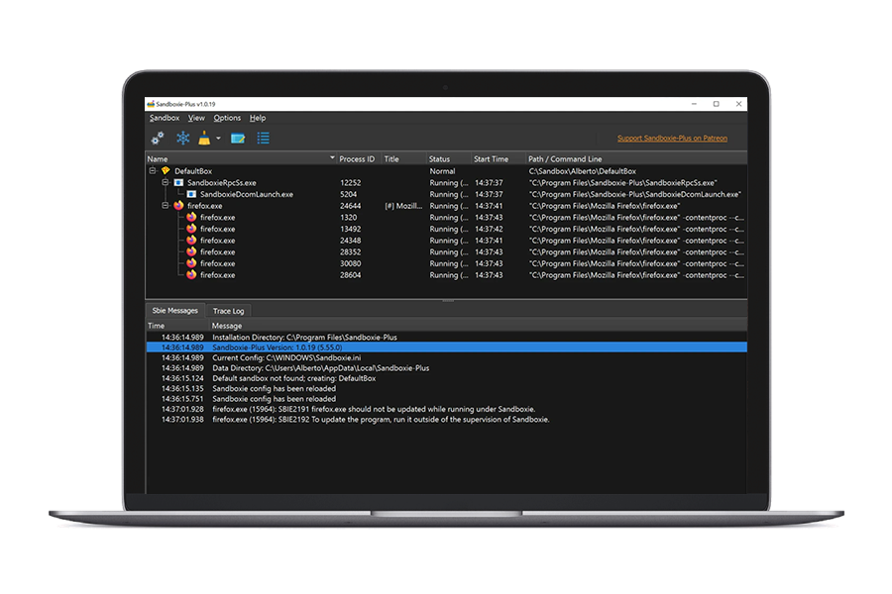The height and width of the screenshot is (594, 892).
Task: Click the SandboxieDcomLaunch.exe process icon
Action: point(191,194)
